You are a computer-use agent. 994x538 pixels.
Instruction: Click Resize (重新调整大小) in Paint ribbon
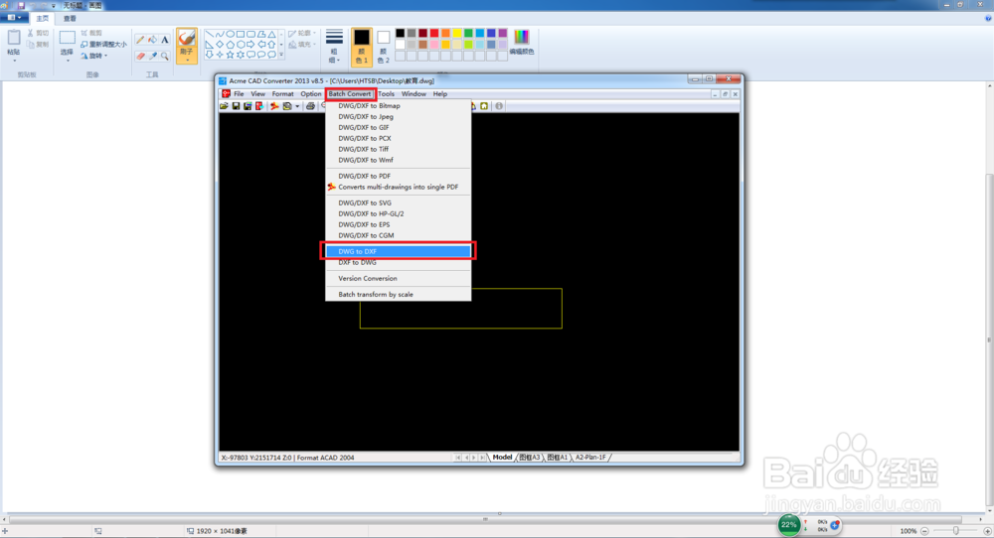(x=103, y=45)
